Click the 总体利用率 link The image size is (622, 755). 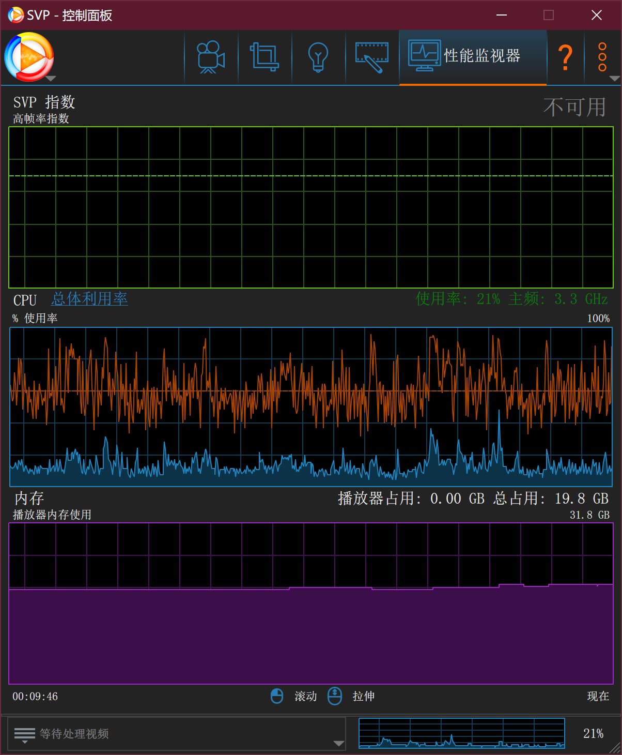[89, 299]
